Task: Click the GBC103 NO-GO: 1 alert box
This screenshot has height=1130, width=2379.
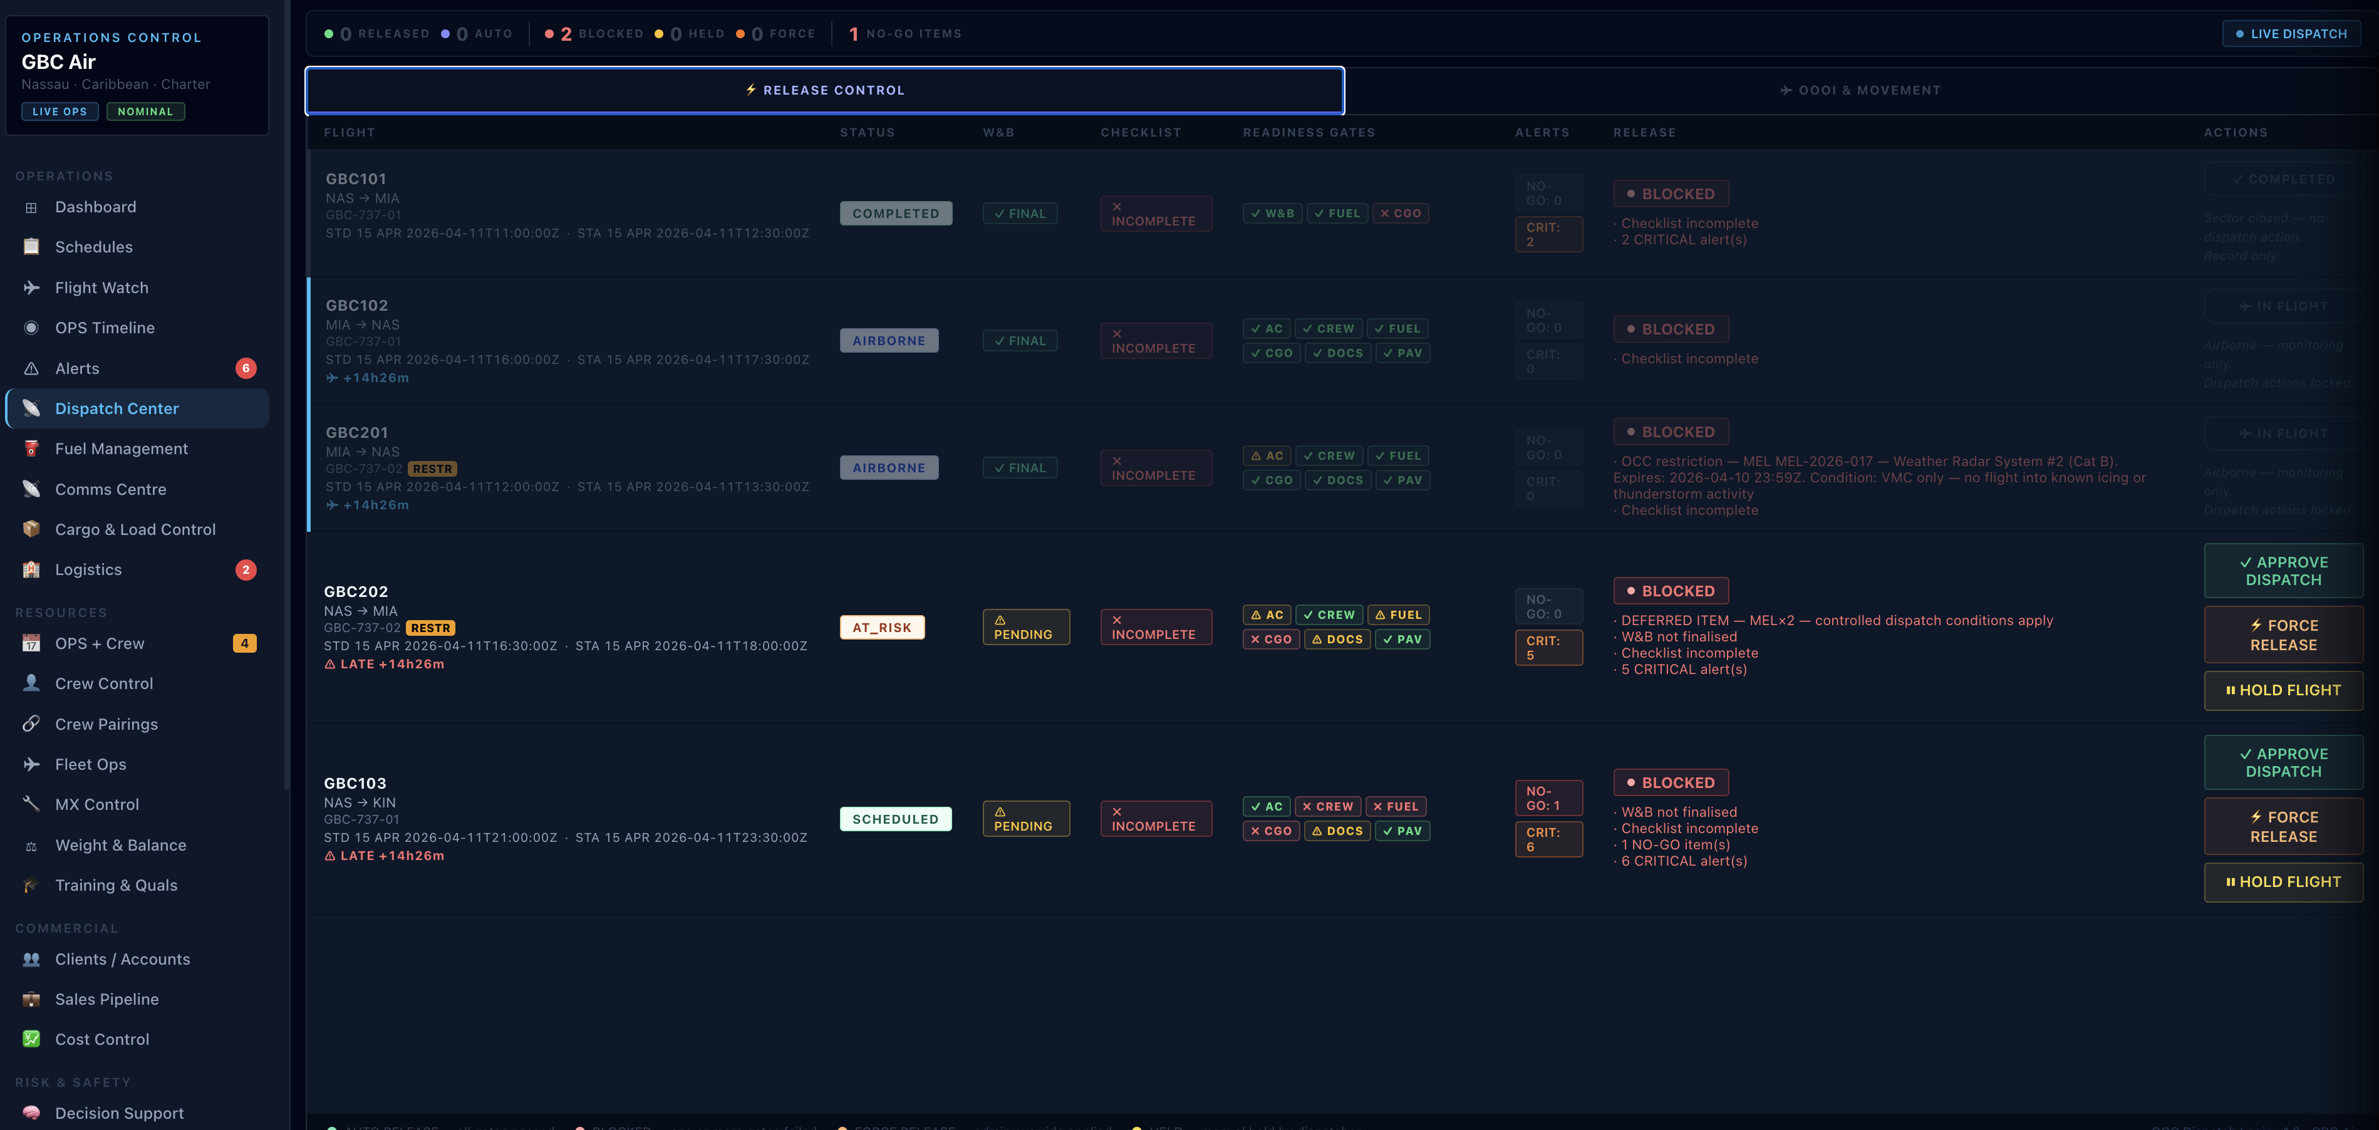Action: point(1549,799)
